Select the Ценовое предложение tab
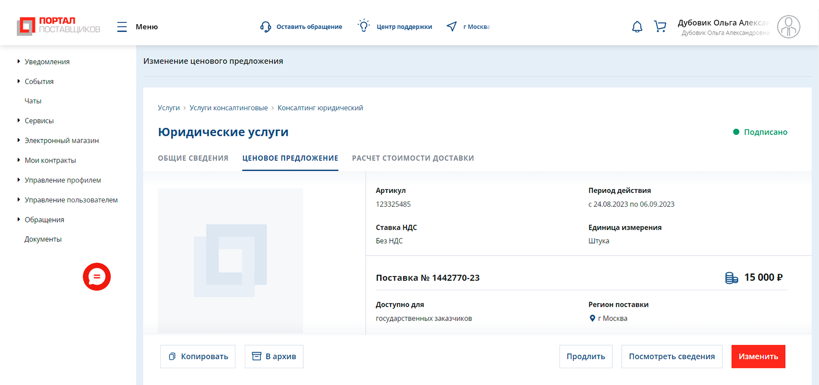Screen dimensions: 819x385 tap(290, 158)
